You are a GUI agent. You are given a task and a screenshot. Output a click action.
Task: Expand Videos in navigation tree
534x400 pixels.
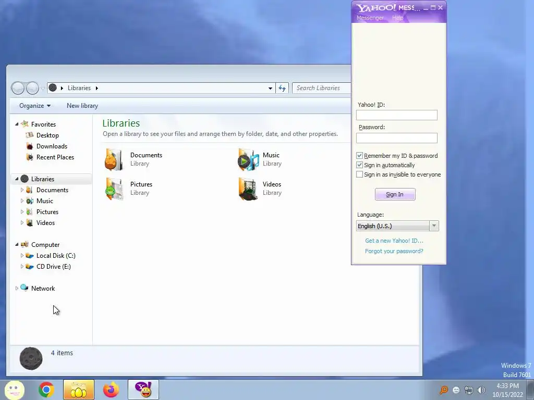pos(22,223)
